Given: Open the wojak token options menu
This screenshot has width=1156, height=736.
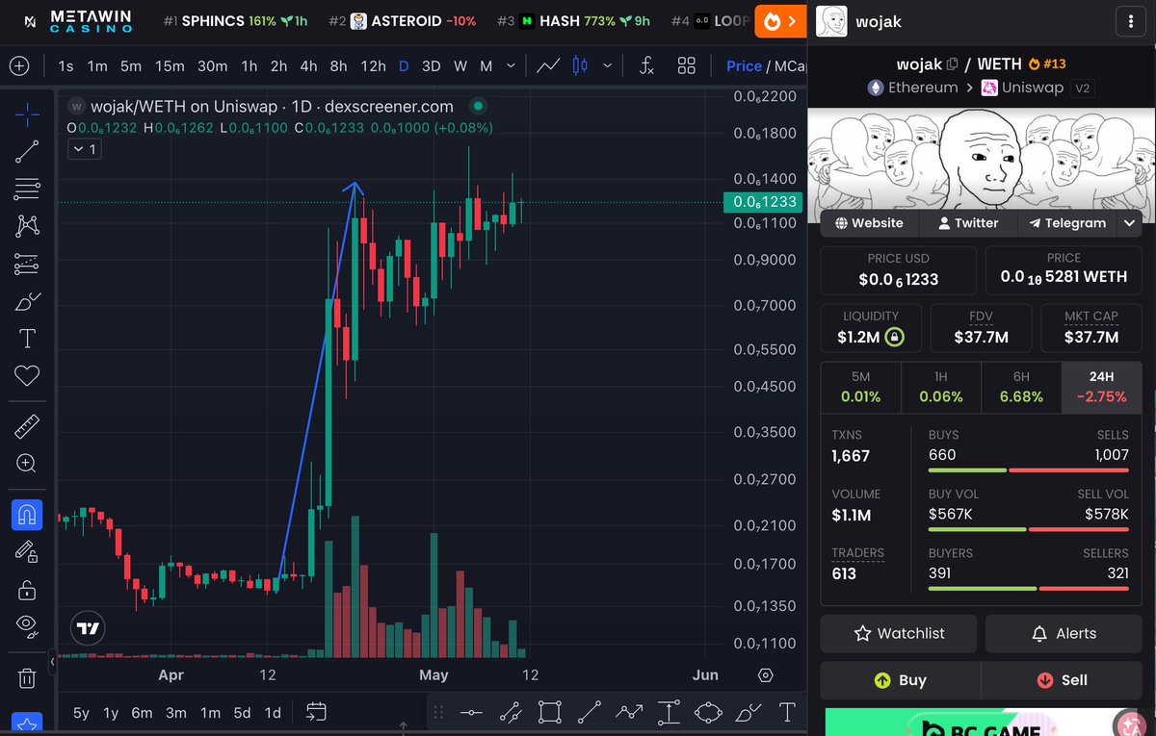Looking at the screenshot, I should click(1129, 20).
